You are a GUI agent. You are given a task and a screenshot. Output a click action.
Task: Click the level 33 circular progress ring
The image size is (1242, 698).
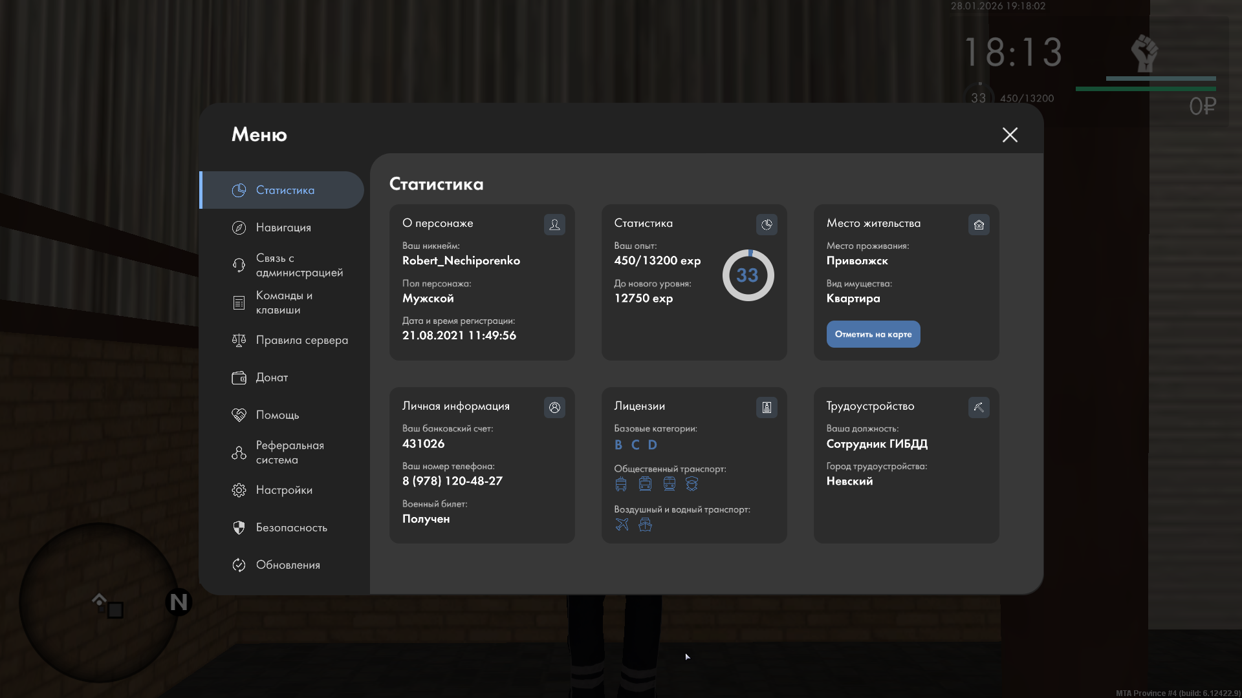coord(748,275)
